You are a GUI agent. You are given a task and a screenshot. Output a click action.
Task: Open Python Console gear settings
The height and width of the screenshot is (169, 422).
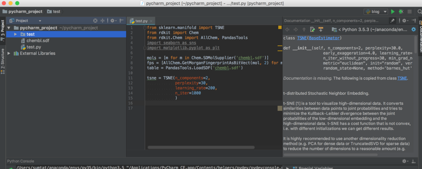click(x=405, y=161)
